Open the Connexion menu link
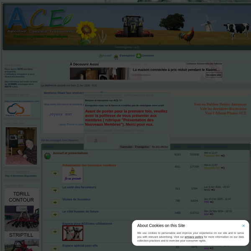The width and height of the screenshot is (251, 251). (x=148, y=56)
